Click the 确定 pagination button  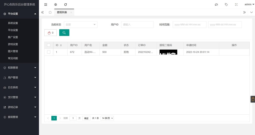tap(86, 118)
